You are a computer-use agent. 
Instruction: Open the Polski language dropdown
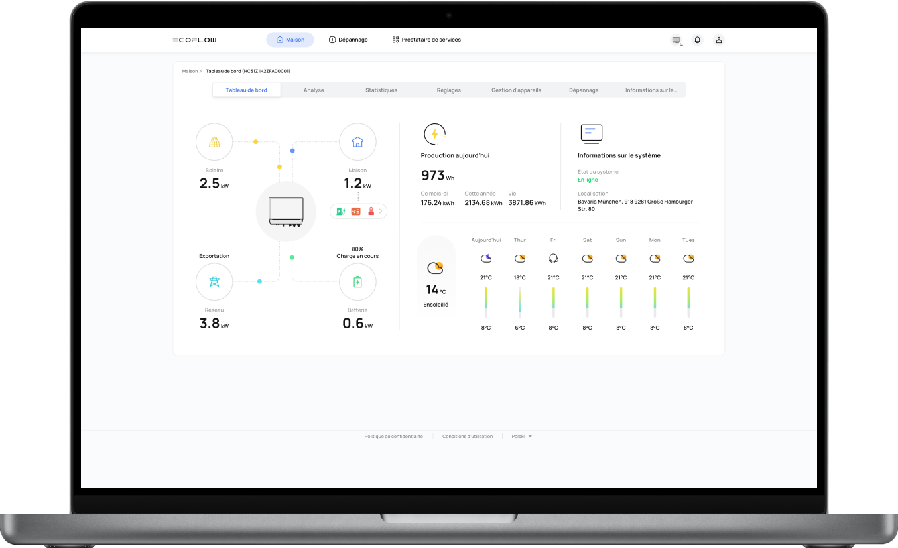point(521,437)
